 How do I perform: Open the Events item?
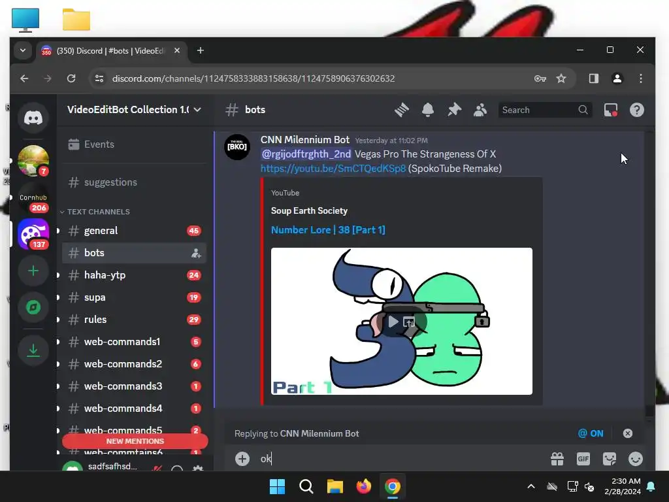(133, 144)
